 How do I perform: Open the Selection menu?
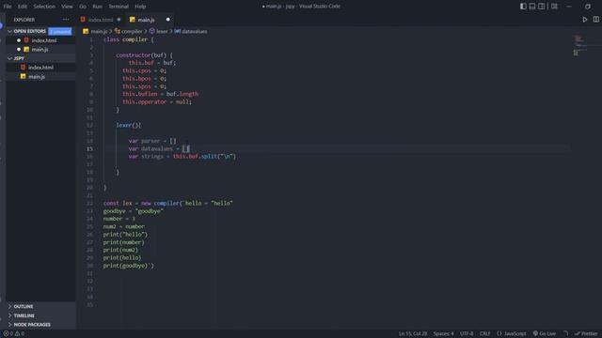click(44, 7)
